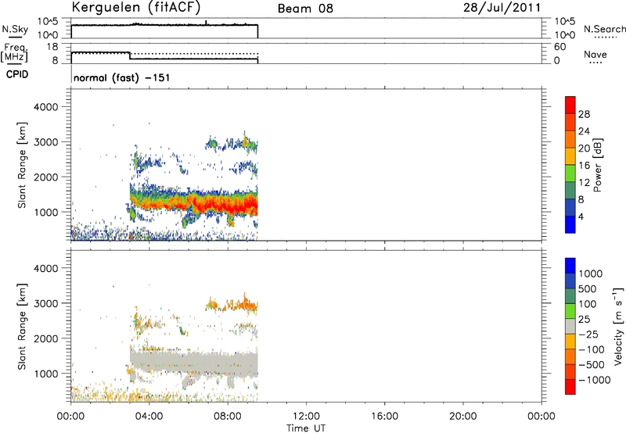The image size is (626, 433).
Task: Click the red top segment of the power colorbar
Action: [570, 105]
